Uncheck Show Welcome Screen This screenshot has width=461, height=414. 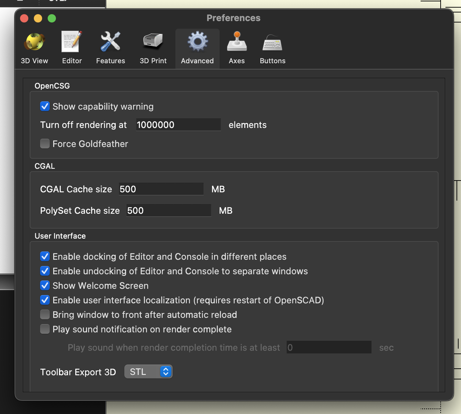click(x=45, y=286)
